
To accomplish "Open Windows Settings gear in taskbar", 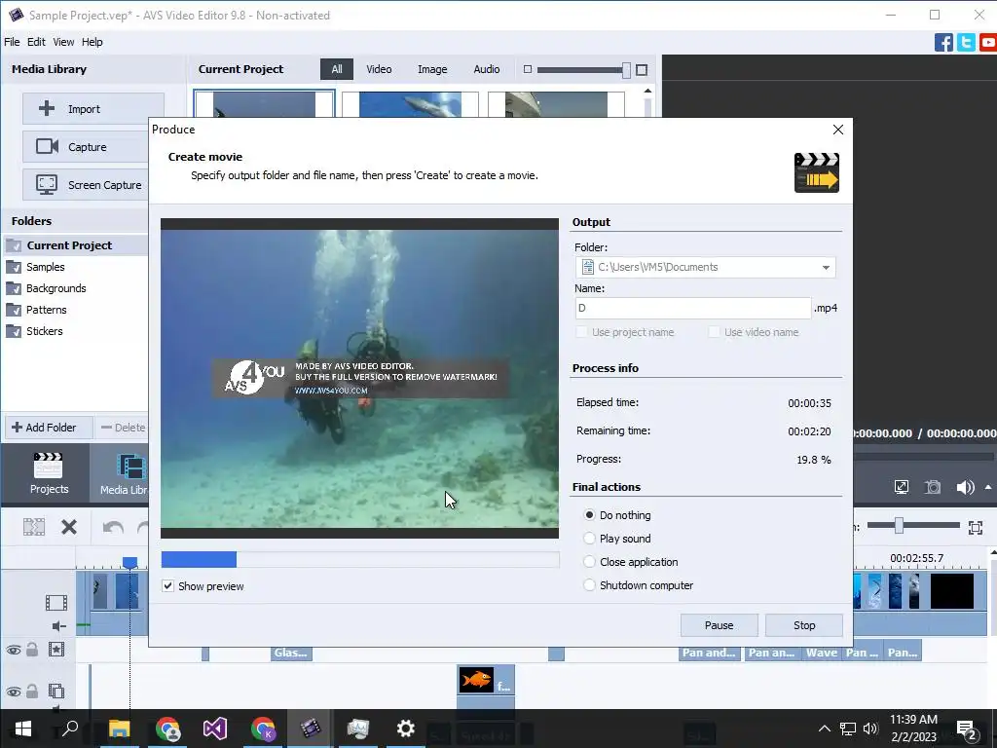I will point(406,729).
